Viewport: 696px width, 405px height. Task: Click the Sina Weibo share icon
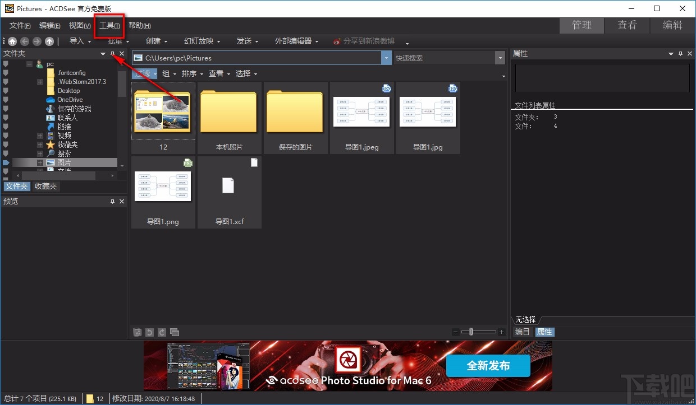coord(337,41)
